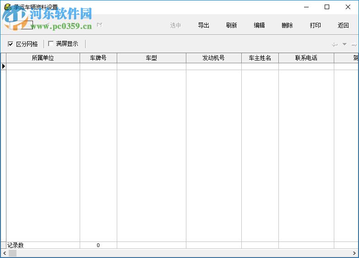Click the 车型 column header
The width and height of the screenshot is (359, 258).
click(x=152, y=58)
